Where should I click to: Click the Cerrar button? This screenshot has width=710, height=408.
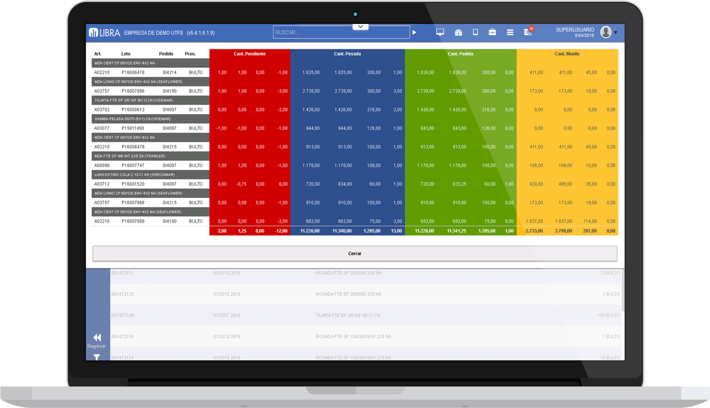coord(355,253)
